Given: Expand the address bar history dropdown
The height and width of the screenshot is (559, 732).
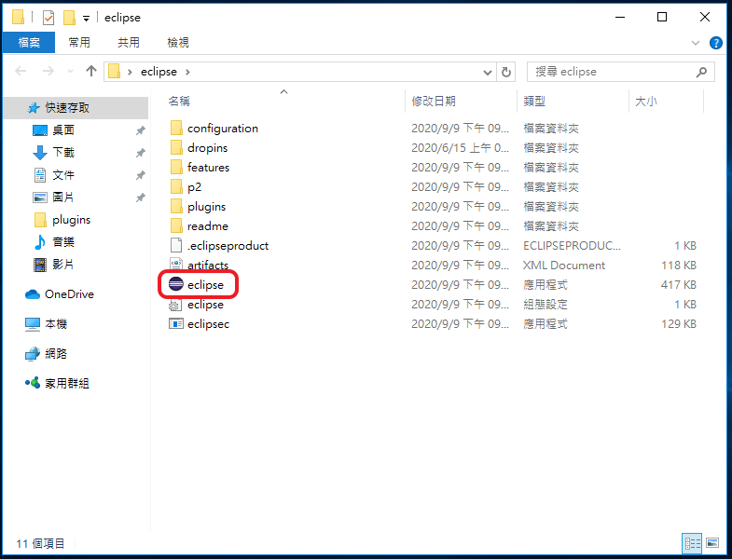Looking at the screenshot, I should click(x=489, y=72).
